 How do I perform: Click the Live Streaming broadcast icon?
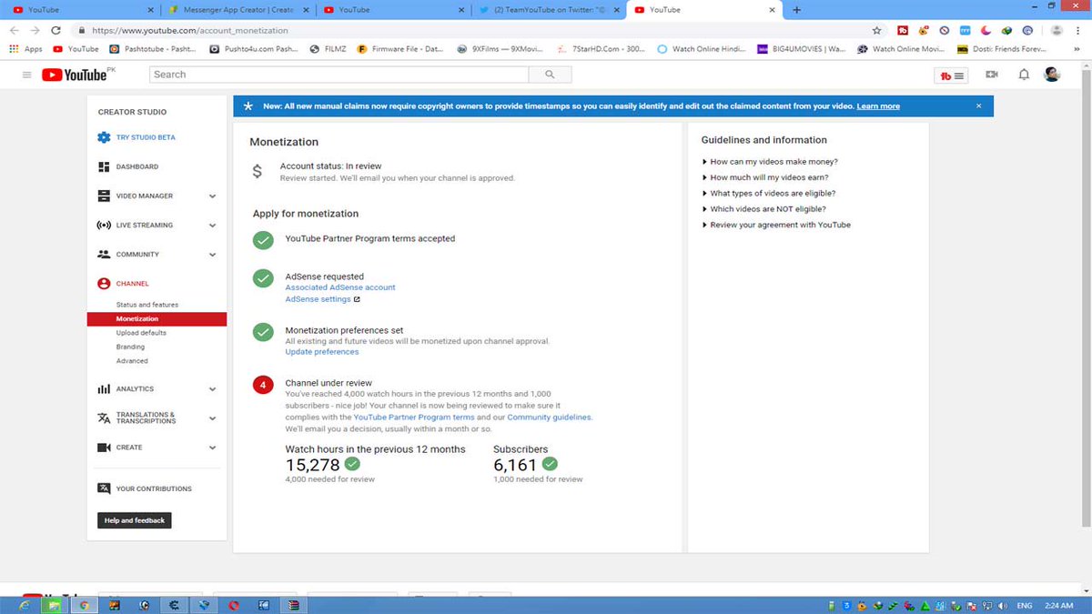point(104,225)
